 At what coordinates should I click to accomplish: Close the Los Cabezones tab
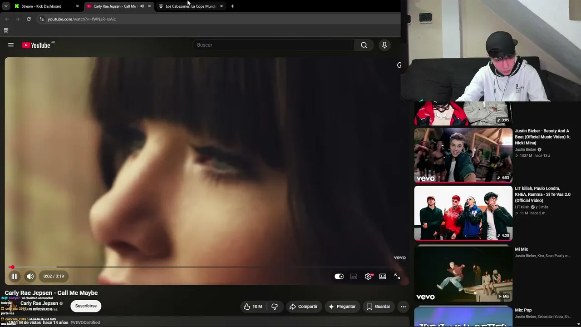pyautogui.click(x=222, y=6)
